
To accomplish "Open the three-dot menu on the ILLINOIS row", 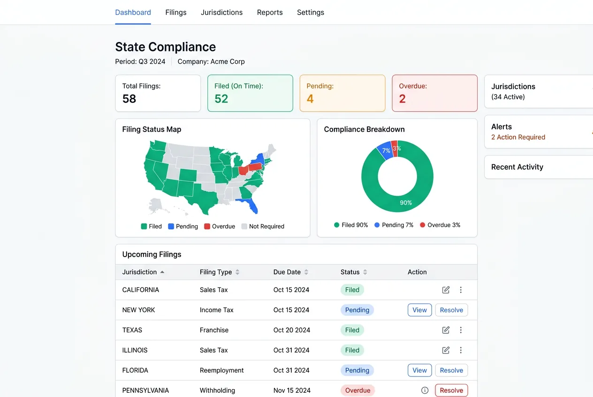I will click(461, 350).
